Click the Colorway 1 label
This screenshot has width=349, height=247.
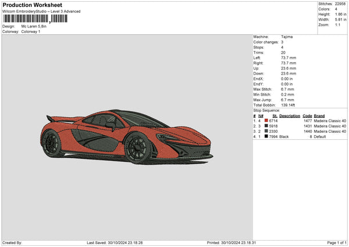coord(32,31)
